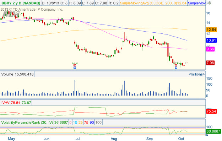Select the 90 level of VolatilityPercentileRank

point(92,122)
